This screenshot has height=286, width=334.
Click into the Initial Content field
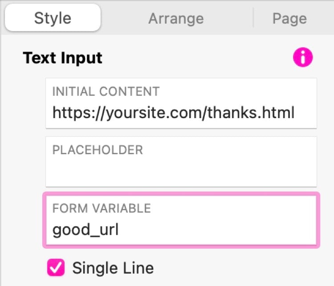point(181,103)
